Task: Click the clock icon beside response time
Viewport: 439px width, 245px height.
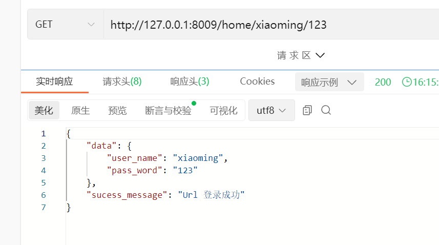Action: coord(407,82)
